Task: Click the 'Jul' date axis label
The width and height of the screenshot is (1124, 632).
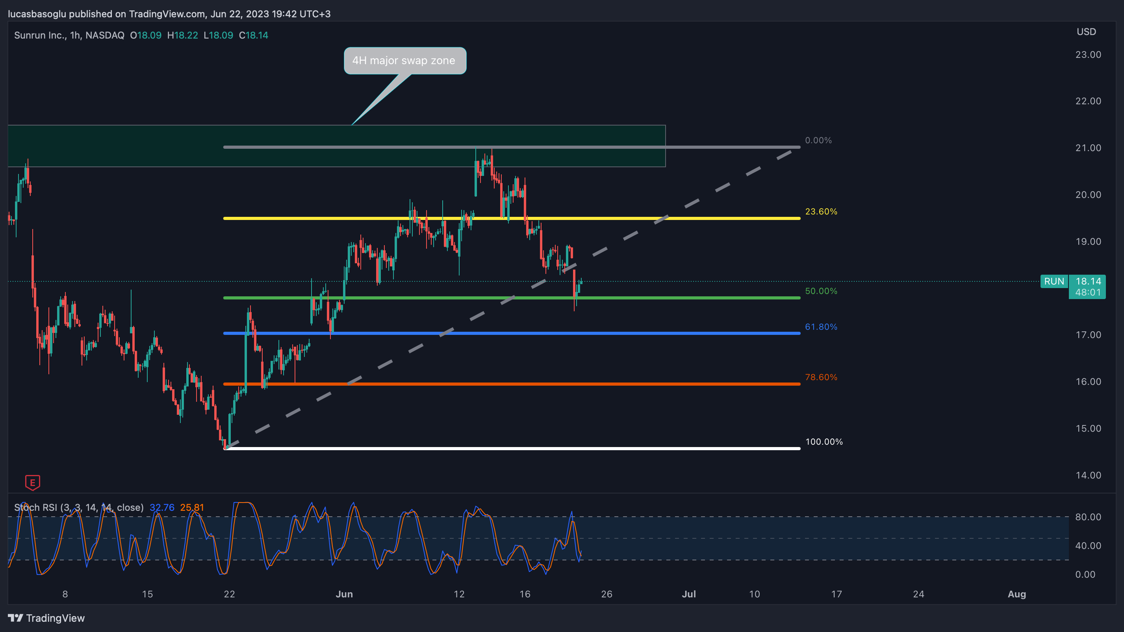Action: [689, 594]
